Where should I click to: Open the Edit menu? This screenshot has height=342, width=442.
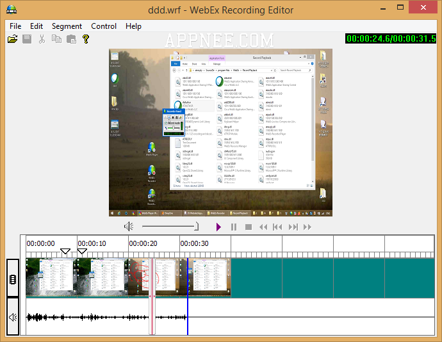click(x=37, y=26)
